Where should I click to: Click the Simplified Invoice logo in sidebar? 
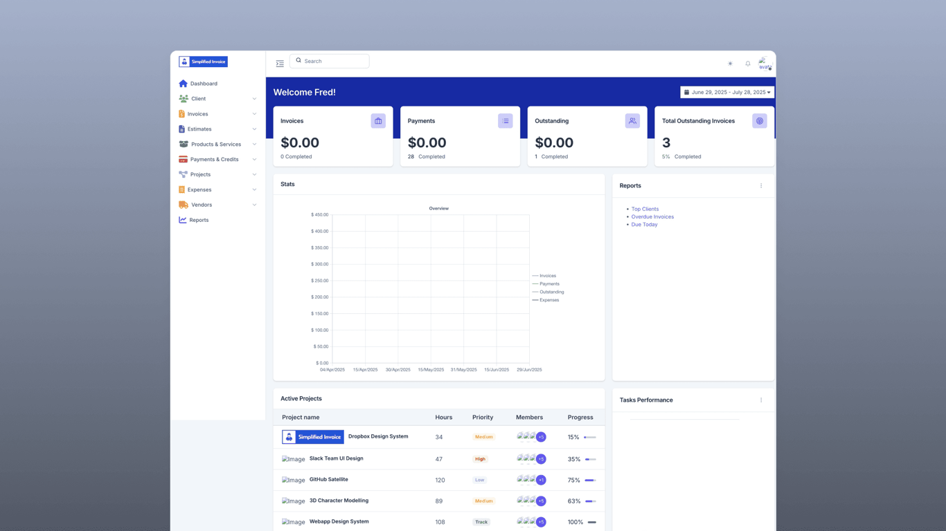[x=203, y=62]
